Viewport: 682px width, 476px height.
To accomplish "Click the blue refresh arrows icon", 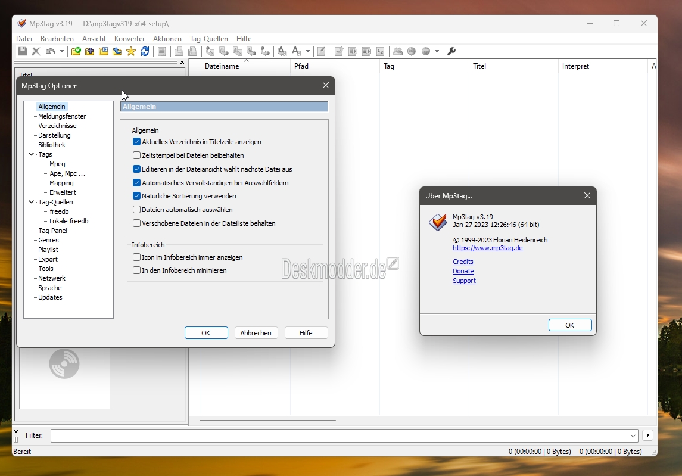I will coord(145,51).
